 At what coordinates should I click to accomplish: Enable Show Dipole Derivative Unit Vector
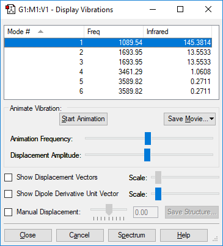(x=9, y=194)
